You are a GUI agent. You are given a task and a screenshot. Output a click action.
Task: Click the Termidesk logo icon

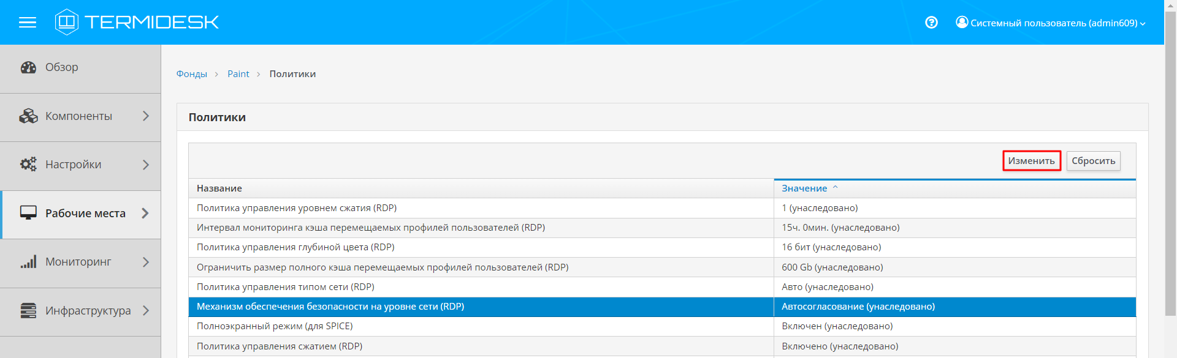(66, 22)
